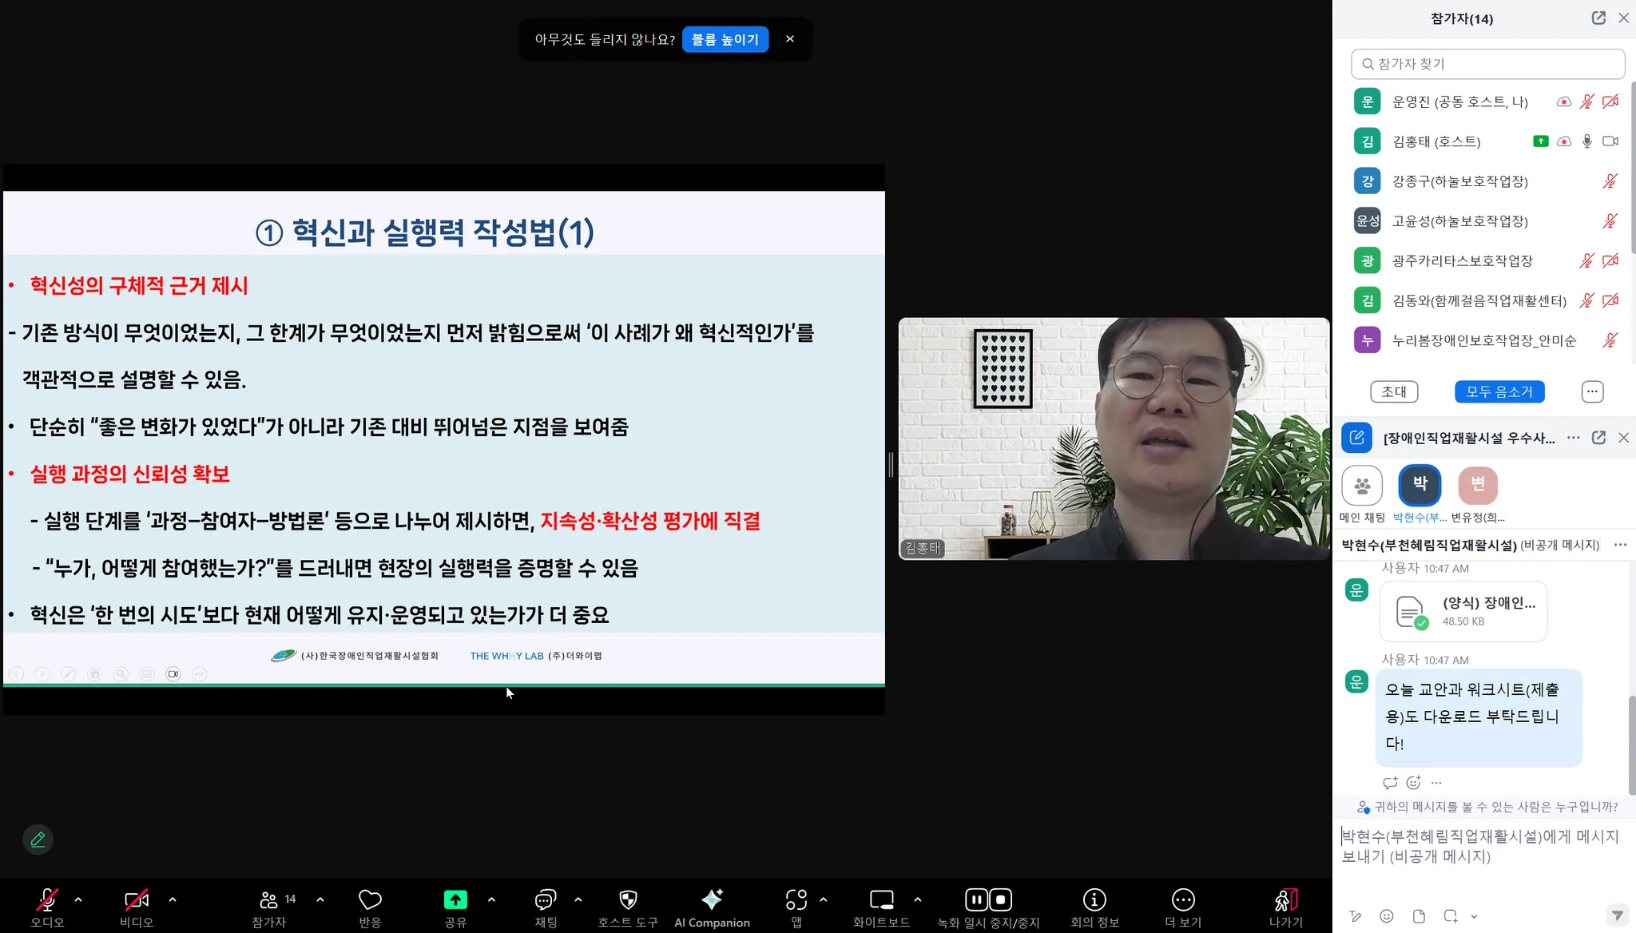
Task: Pause the recording
Action: [x=976, y=899]
